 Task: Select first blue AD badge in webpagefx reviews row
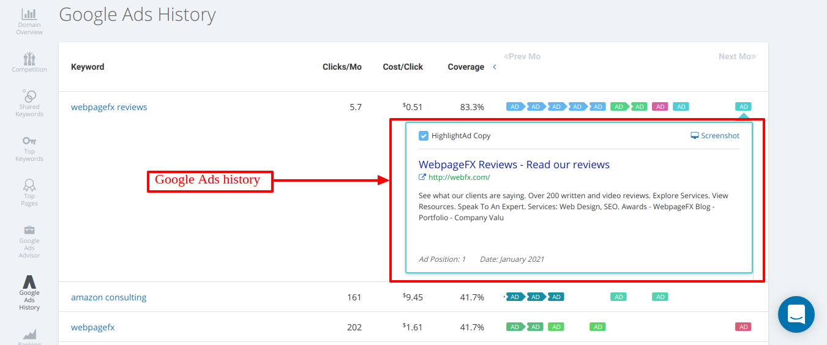515,106
